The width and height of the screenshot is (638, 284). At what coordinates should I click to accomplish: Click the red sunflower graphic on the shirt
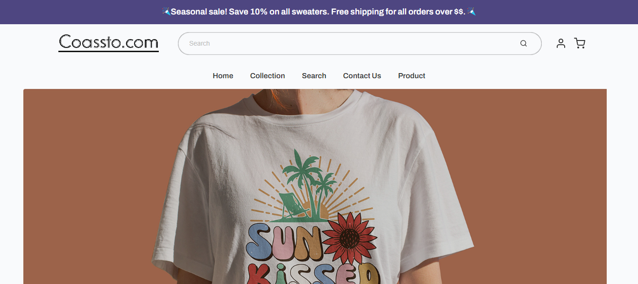349,238
